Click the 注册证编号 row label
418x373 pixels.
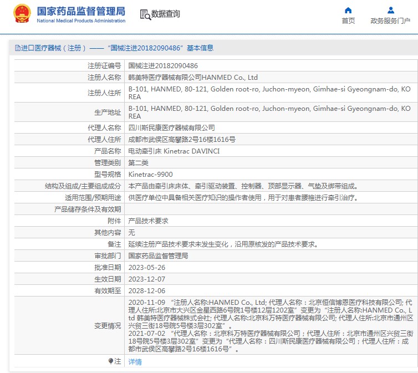click(104, 66)
